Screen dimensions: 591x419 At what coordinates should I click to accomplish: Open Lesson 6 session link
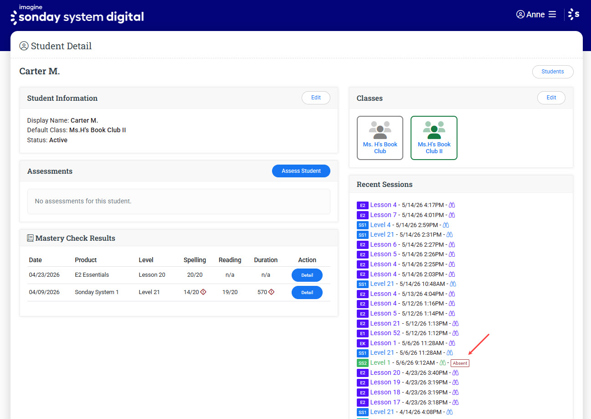[x=383, y=244]
